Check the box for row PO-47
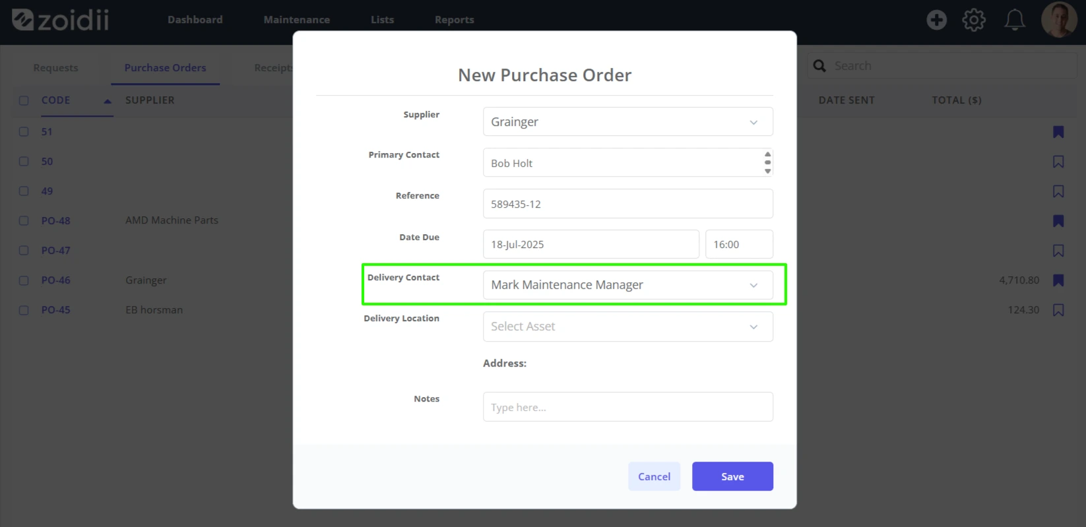 [x=24, y=251]
